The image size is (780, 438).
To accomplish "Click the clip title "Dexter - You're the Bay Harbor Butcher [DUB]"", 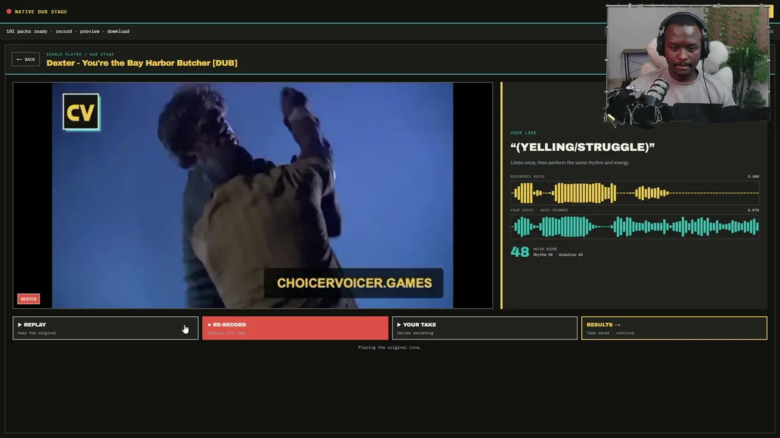I will 142,63.
